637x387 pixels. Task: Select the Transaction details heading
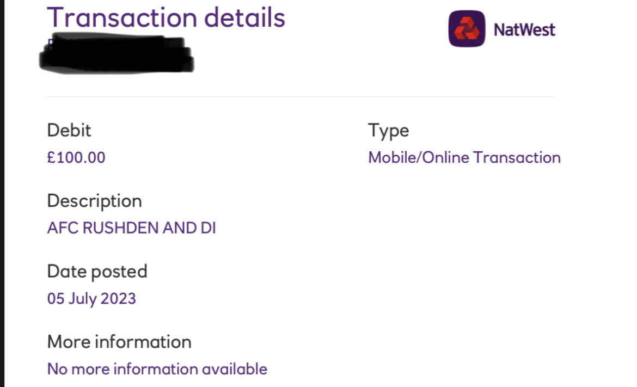(166, 18)
